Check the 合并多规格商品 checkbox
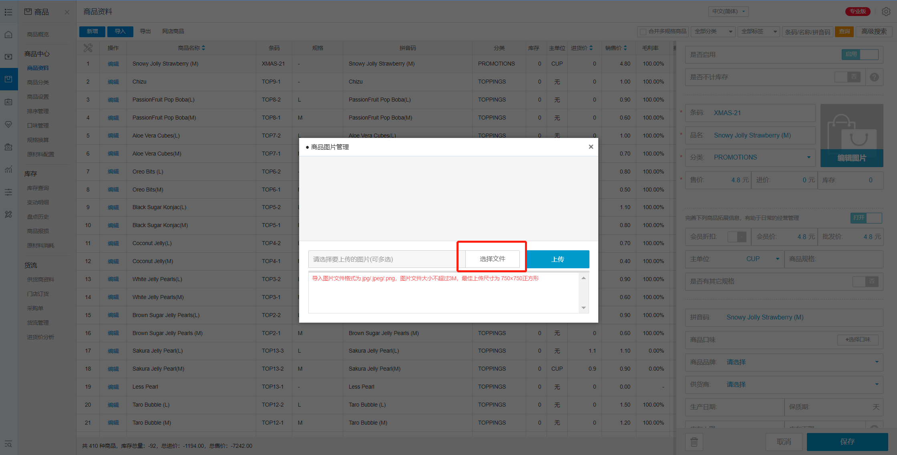 pyautogui.click(x=643, y=32)
